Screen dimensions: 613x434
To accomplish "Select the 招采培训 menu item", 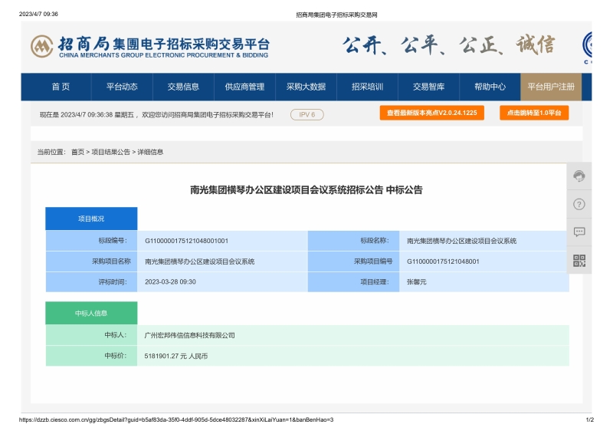I will coord(367,87).
